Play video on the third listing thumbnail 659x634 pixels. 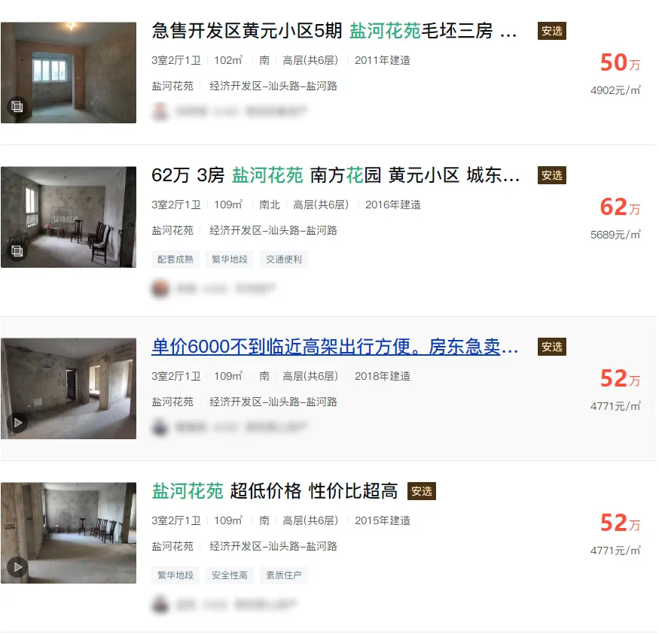click(x=17, y=423)
